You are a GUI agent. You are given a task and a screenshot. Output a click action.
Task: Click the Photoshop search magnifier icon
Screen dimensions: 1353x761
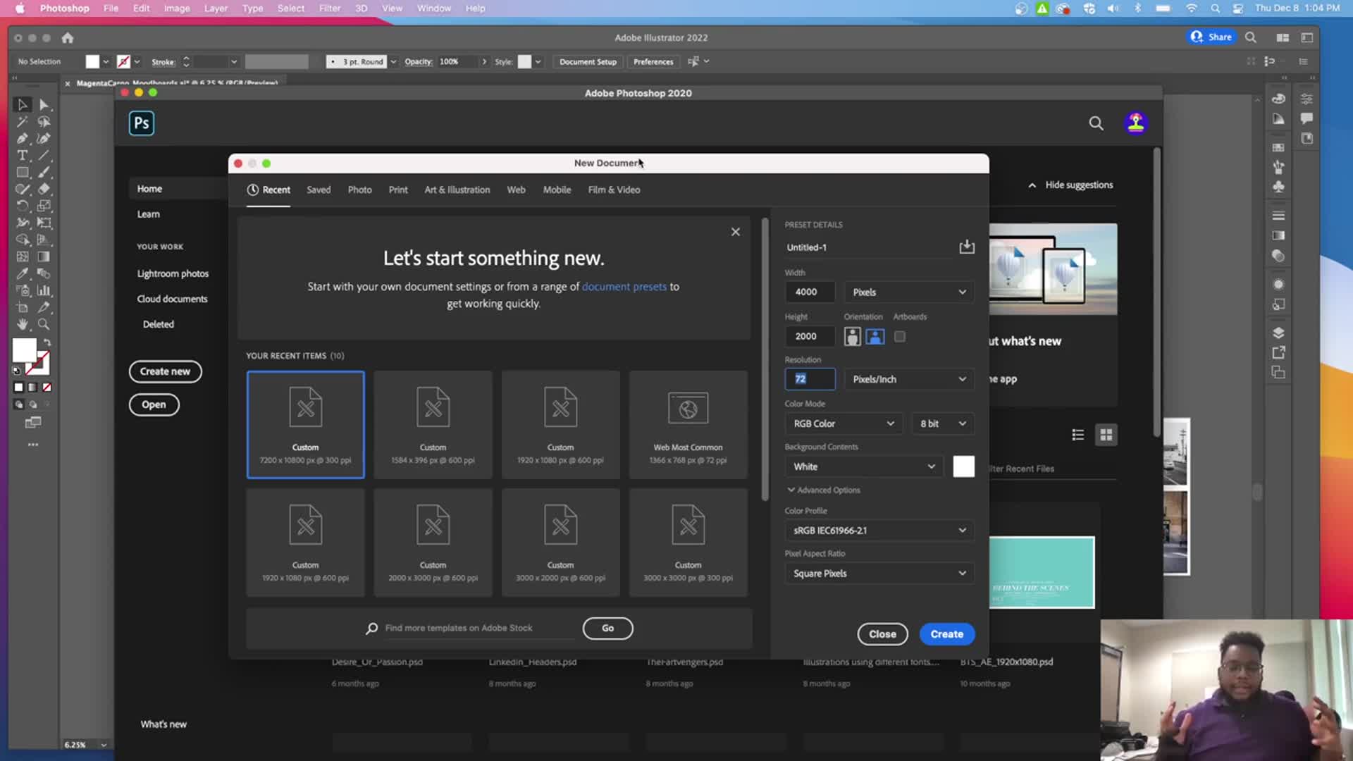pos(1096,123)
